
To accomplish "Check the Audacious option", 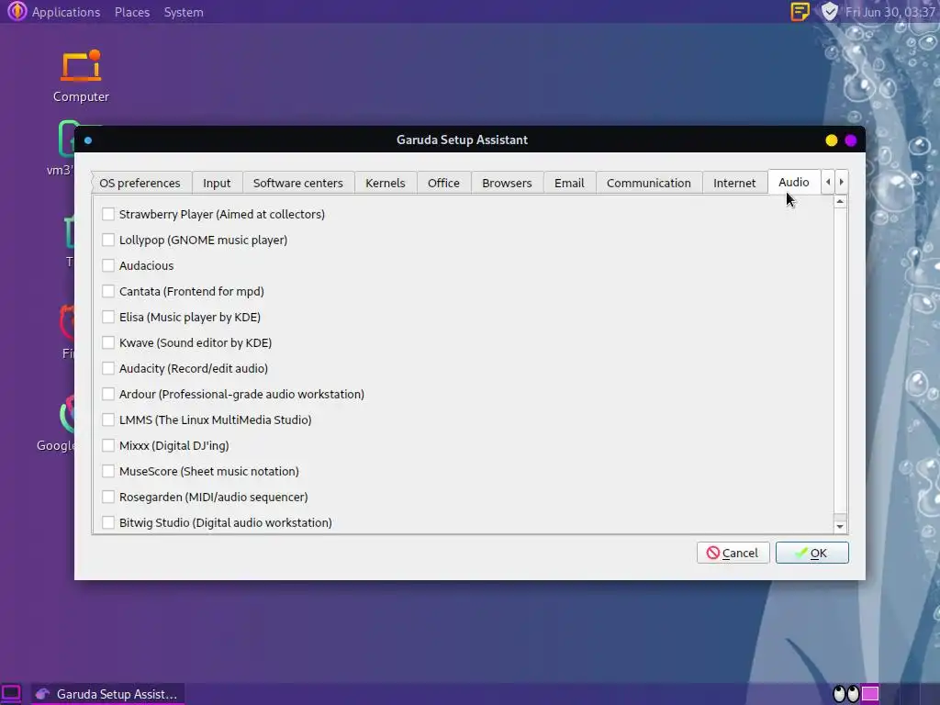I will point(108,265).
